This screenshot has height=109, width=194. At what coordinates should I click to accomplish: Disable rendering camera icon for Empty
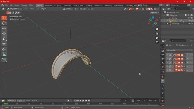(192, 18)
